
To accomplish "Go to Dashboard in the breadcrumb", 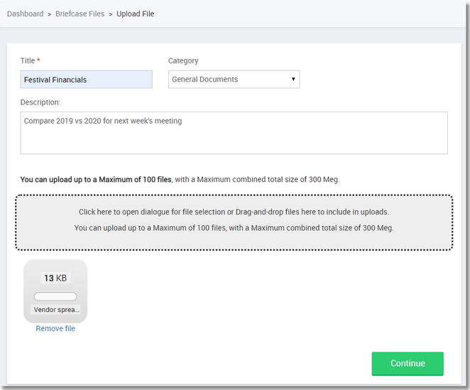I will click(25, 13).
